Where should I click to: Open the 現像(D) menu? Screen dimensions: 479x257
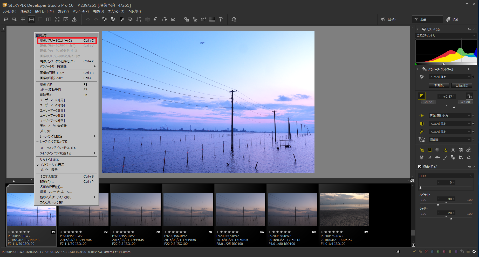coord(98,11)
